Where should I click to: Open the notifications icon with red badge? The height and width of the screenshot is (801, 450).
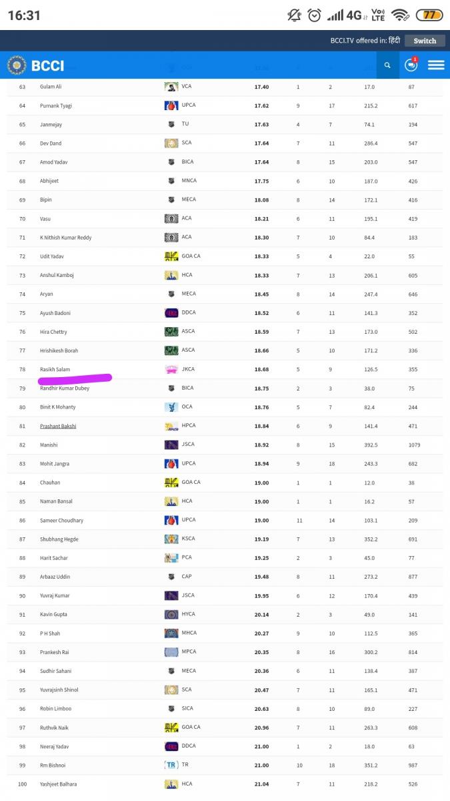[x=411, y=65]
